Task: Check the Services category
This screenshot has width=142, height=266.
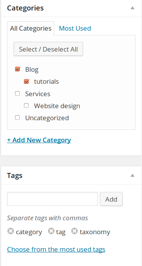Action: point(17,93)
